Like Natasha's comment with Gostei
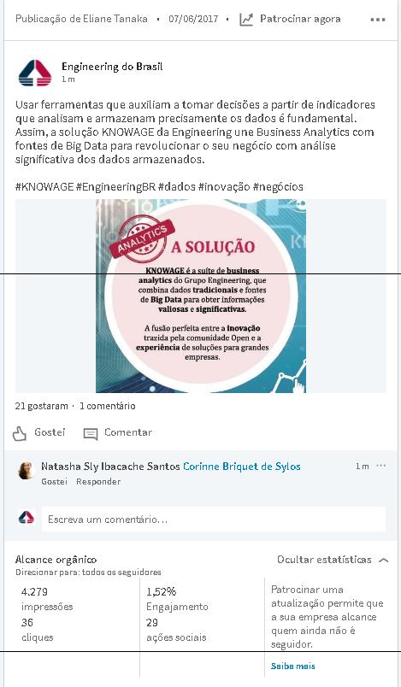401x687 pixels. (55, 482)
